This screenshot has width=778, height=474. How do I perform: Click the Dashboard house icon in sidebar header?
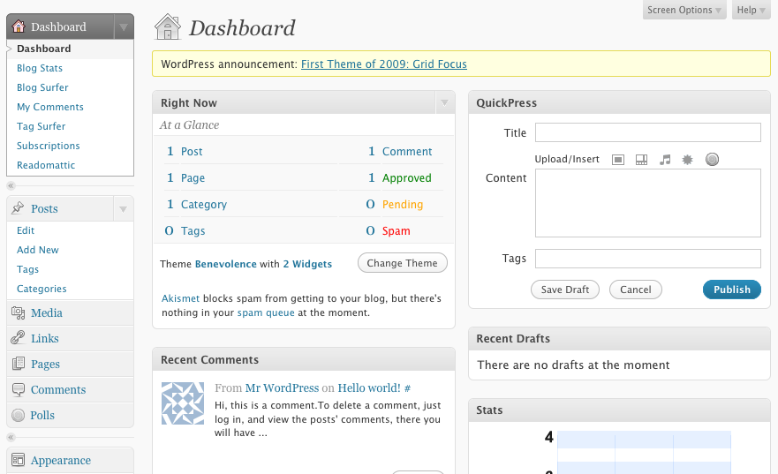tap(19, 26)
